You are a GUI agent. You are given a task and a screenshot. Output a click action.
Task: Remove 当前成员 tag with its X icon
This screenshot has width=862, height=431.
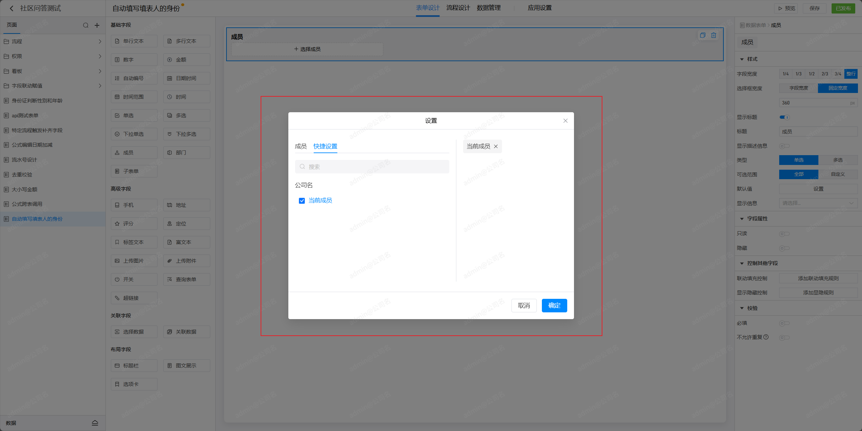click(496, 146)
